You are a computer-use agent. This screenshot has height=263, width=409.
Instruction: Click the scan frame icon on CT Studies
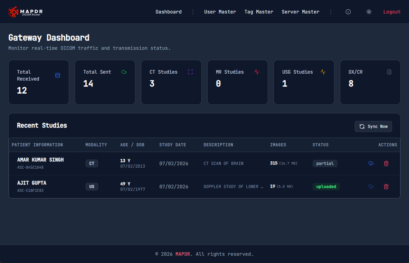point(190,72)
